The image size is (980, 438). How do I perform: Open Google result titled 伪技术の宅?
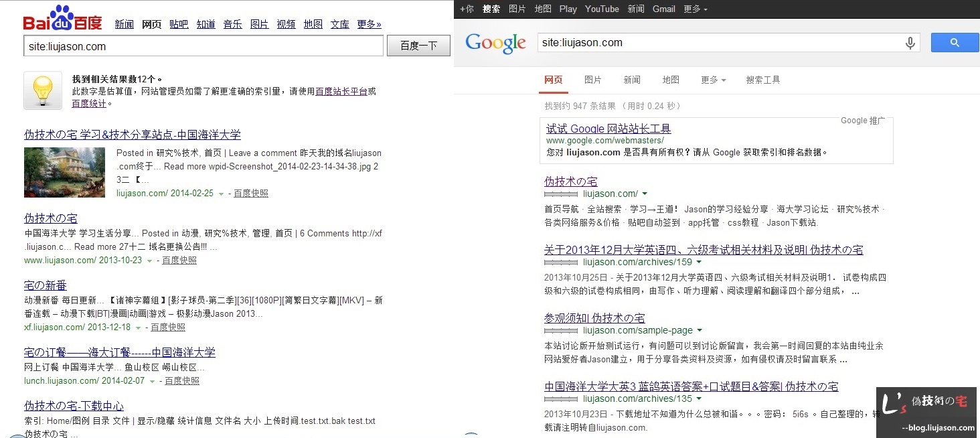tap(571, 181)
